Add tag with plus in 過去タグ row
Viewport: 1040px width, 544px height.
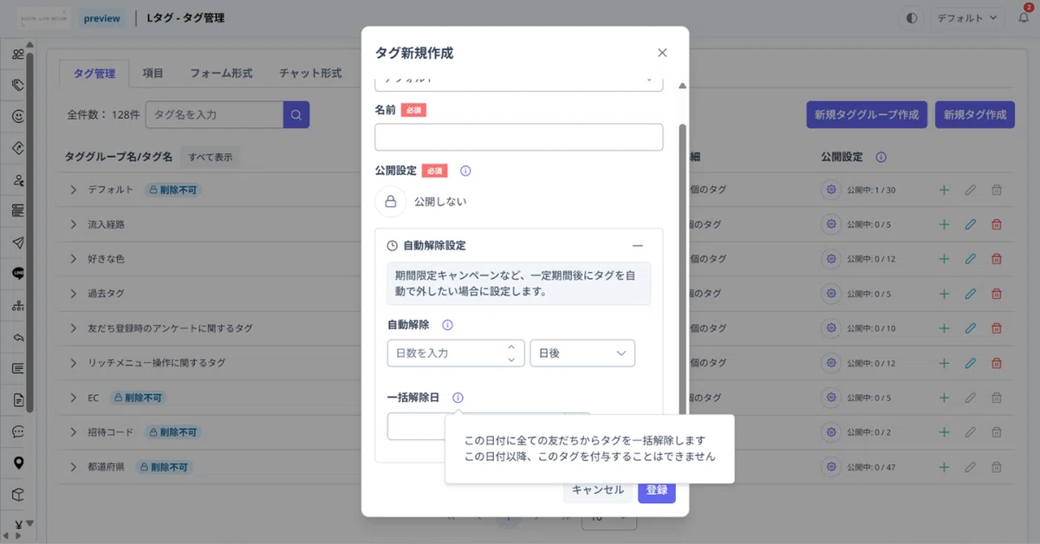coord(944,294)
